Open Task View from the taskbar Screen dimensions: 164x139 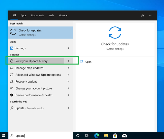click(x=87, y=136)
